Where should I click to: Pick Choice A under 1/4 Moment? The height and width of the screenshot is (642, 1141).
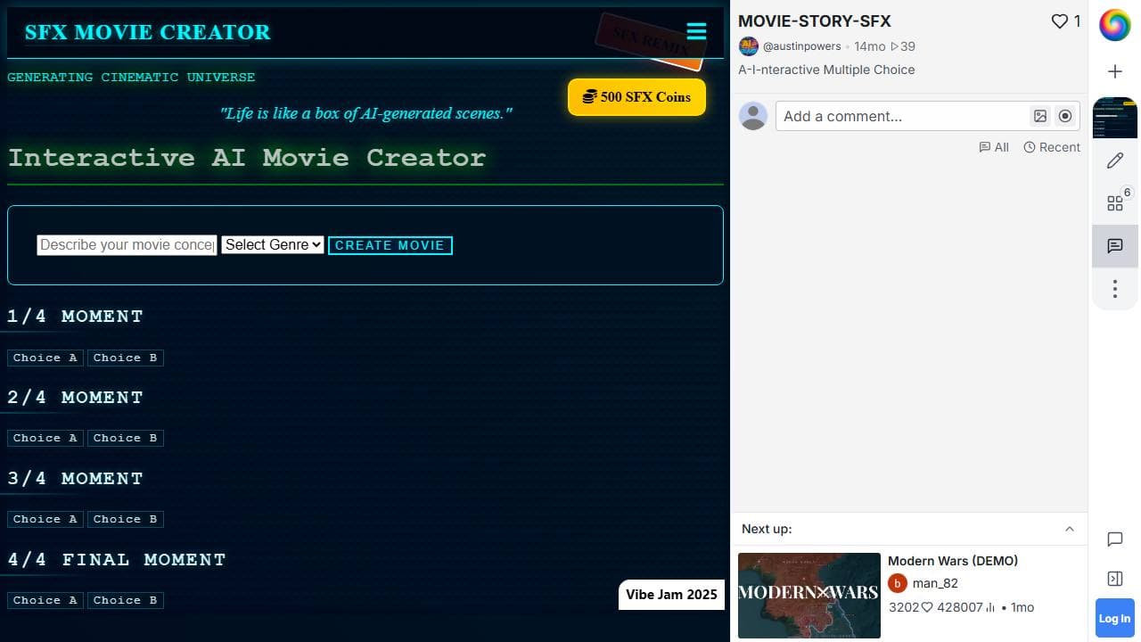click(x=45, y=358)
